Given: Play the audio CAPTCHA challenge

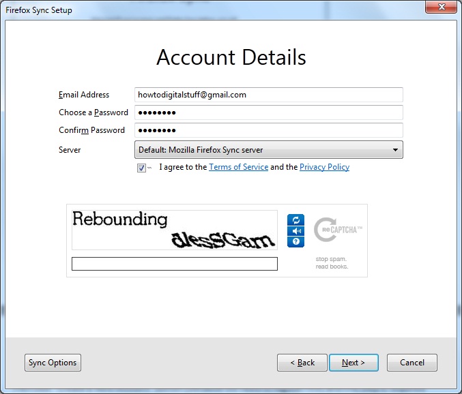Looking at the screenshot, I should 295,231.
